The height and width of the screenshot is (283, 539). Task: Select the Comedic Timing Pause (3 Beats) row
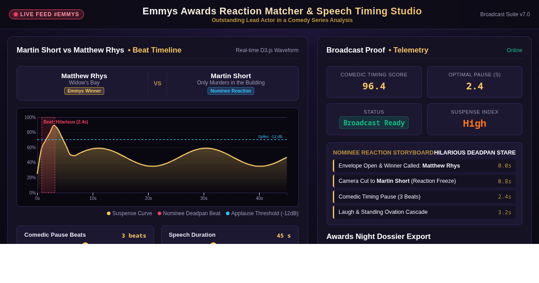click(424, 197)
